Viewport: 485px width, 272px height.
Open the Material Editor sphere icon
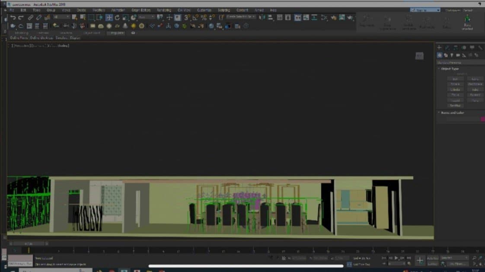[x=211, y=26]
